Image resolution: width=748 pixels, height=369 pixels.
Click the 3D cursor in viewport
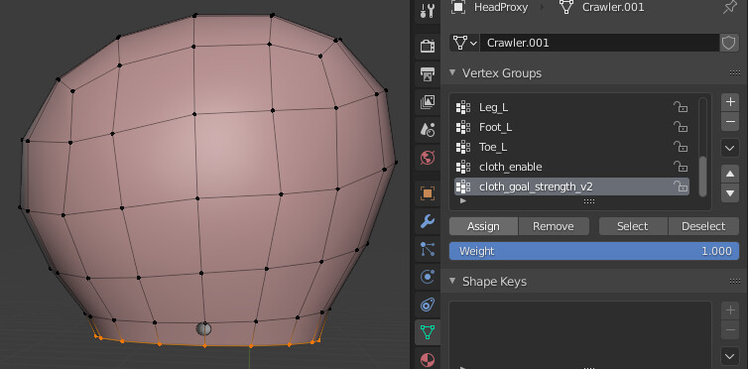[x=203, y=329]
